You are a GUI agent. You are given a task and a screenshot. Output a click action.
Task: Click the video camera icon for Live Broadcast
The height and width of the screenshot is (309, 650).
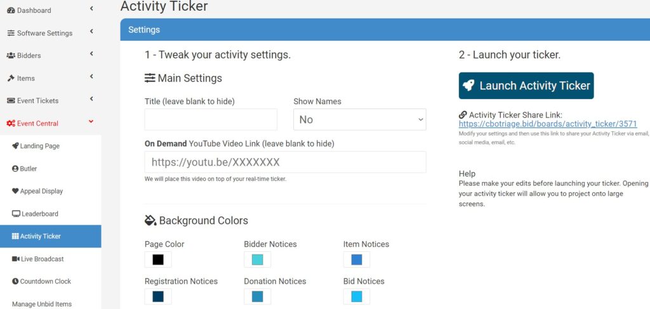point(16,259)
